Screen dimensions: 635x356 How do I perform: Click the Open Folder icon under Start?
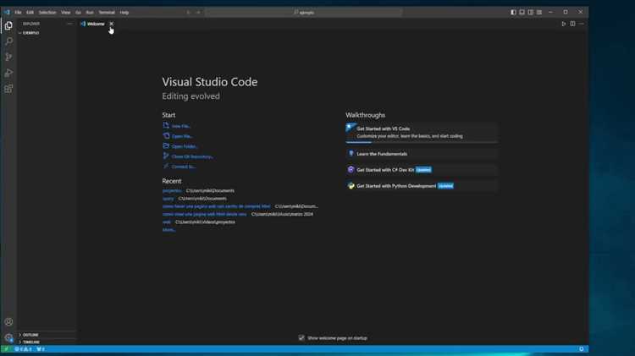point(166,145)
